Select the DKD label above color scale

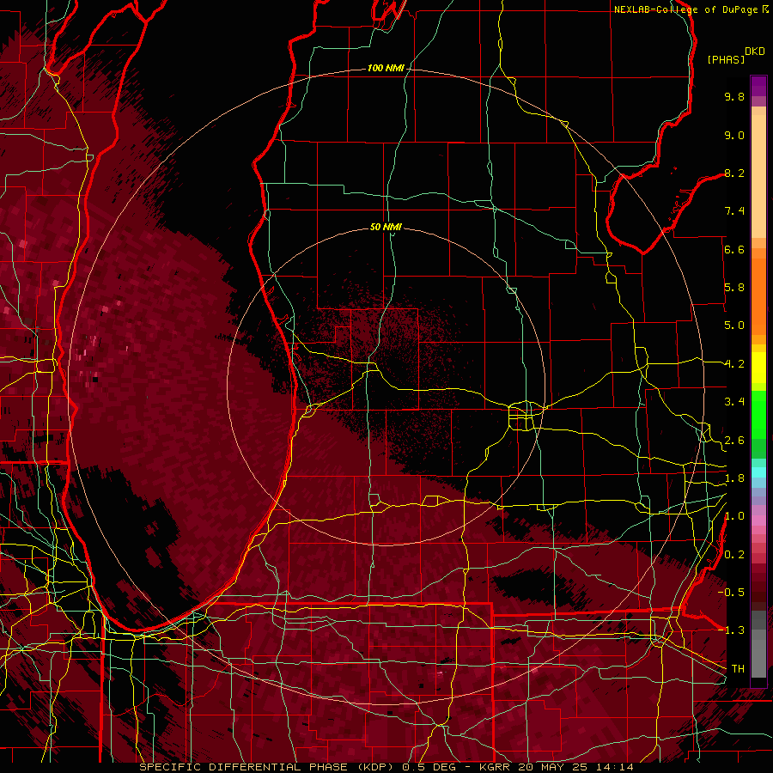click(x=755, y=52)
